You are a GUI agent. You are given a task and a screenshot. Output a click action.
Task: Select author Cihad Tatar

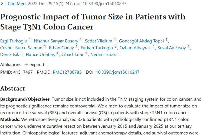tap(73, 55)
